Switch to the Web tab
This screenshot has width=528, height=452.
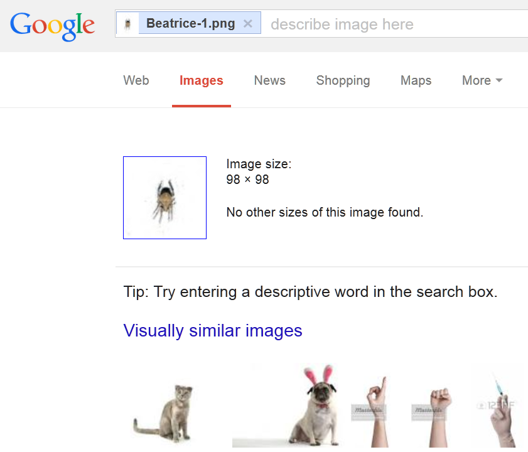[136, 80]
